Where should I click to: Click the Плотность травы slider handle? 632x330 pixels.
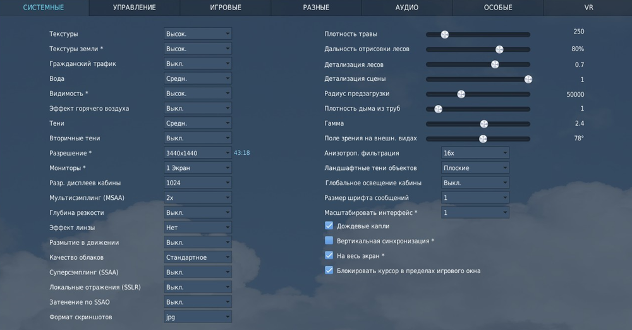(x=444, y=34)
